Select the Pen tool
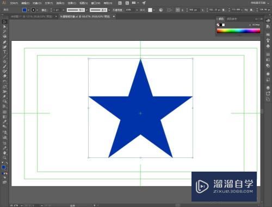272x207 pixels. point(5,42)
